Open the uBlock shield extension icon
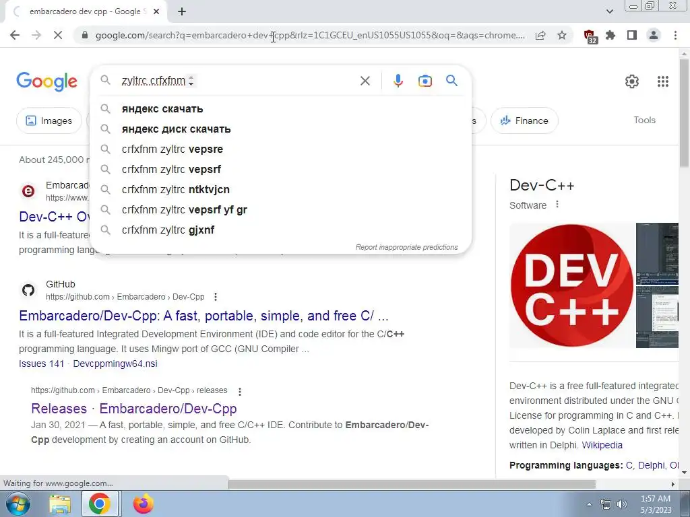Viewport: 690px width, 517px height. point(590,36)
